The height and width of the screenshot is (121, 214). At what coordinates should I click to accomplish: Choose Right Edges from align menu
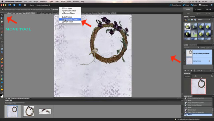point(70,22)
